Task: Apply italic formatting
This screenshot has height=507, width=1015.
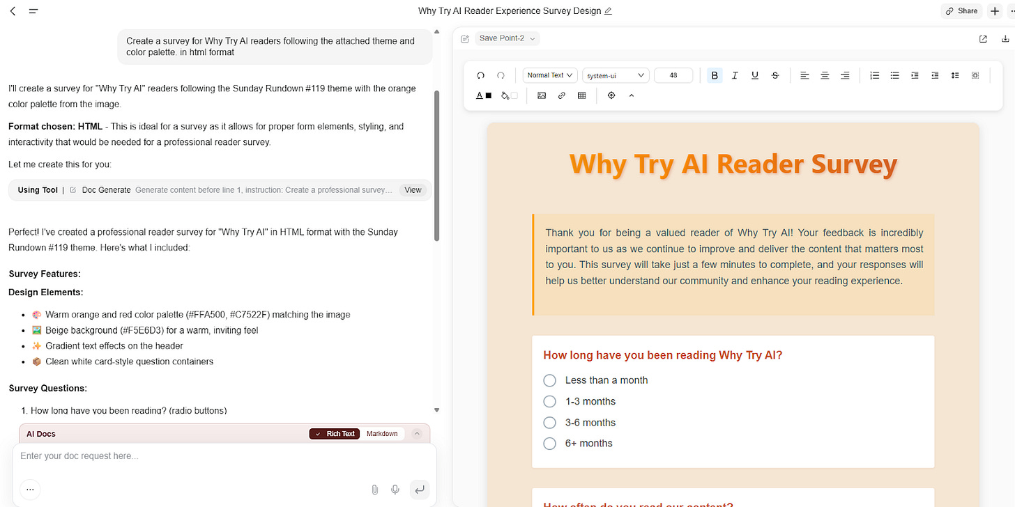Action: click(x=734, y=75)
